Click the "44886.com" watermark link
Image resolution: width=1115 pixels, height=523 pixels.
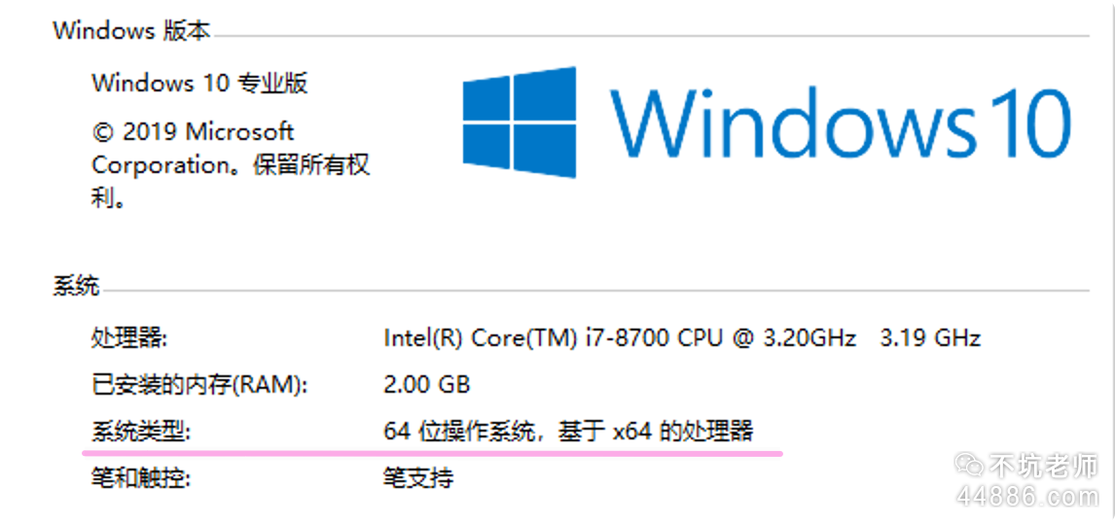[1027, 497]
